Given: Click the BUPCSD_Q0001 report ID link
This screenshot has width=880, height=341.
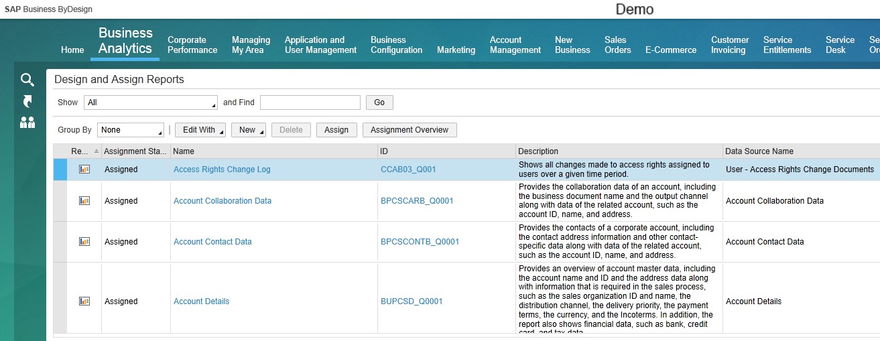Looking at the screenshot, I should click(412, 301).
